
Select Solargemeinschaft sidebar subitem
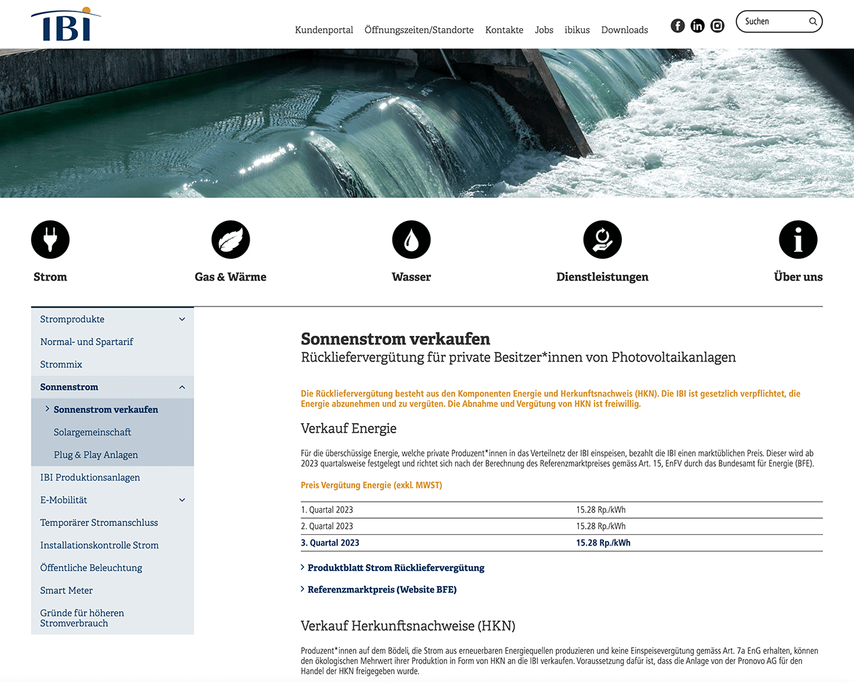[x=92, y=432]
